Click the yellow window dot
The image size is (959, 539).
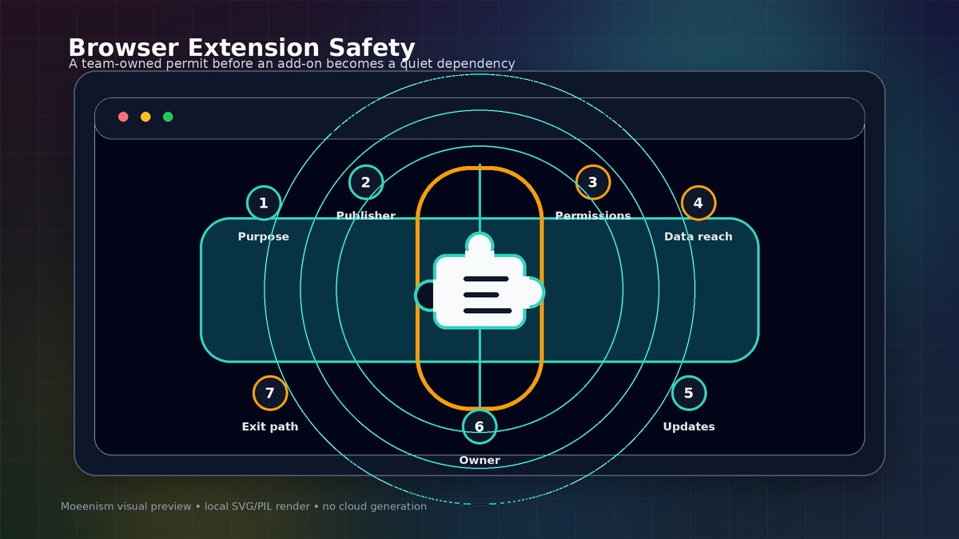click(145, 117)
